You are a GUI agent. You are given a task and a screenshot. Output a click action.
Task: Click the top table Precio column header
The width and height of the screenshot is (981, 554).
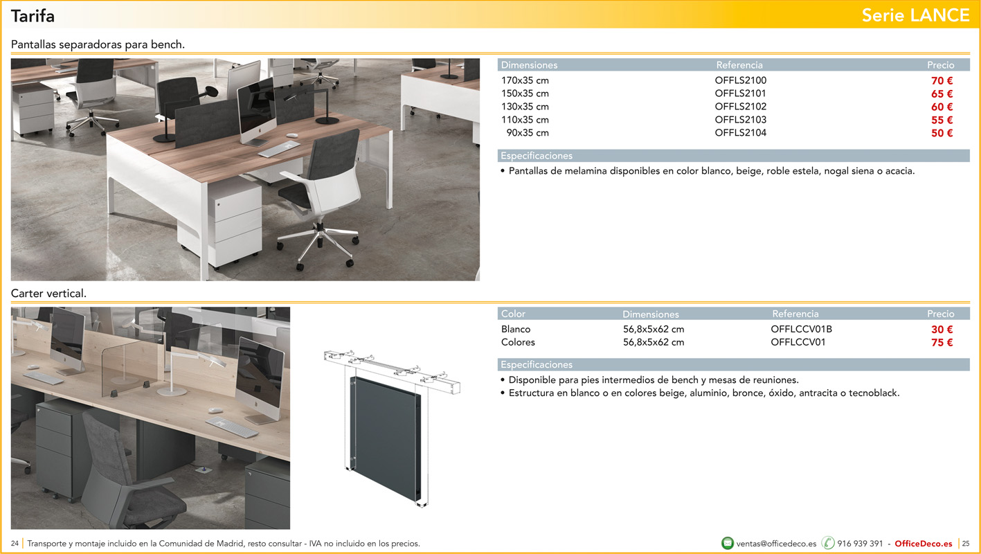[x=941, y=65]
